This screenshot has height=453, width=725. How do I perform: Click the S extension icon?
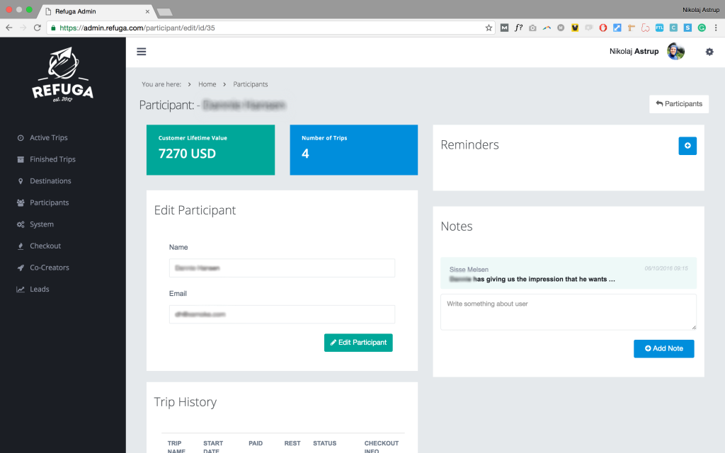[x=687, y=28]
